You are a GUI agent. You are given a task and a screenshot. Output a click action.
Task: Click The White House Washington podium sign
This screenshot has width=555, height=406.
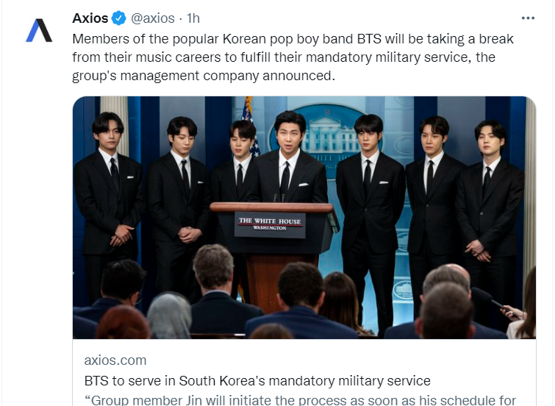tap(270, 224)
